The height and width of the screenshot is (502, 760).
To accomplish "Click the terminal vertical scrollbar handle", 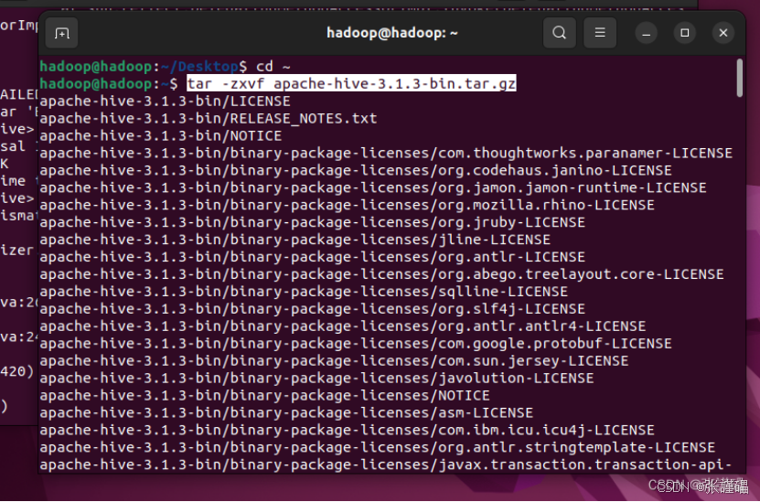I will [739, 78].
